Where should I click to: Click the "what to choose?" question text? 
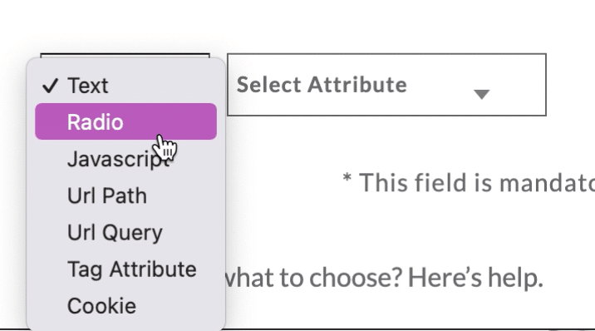coord(313,278)
